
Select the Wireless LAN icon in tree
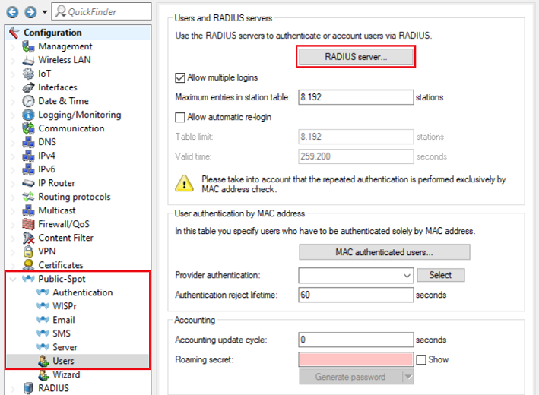(x=28, y=60)
